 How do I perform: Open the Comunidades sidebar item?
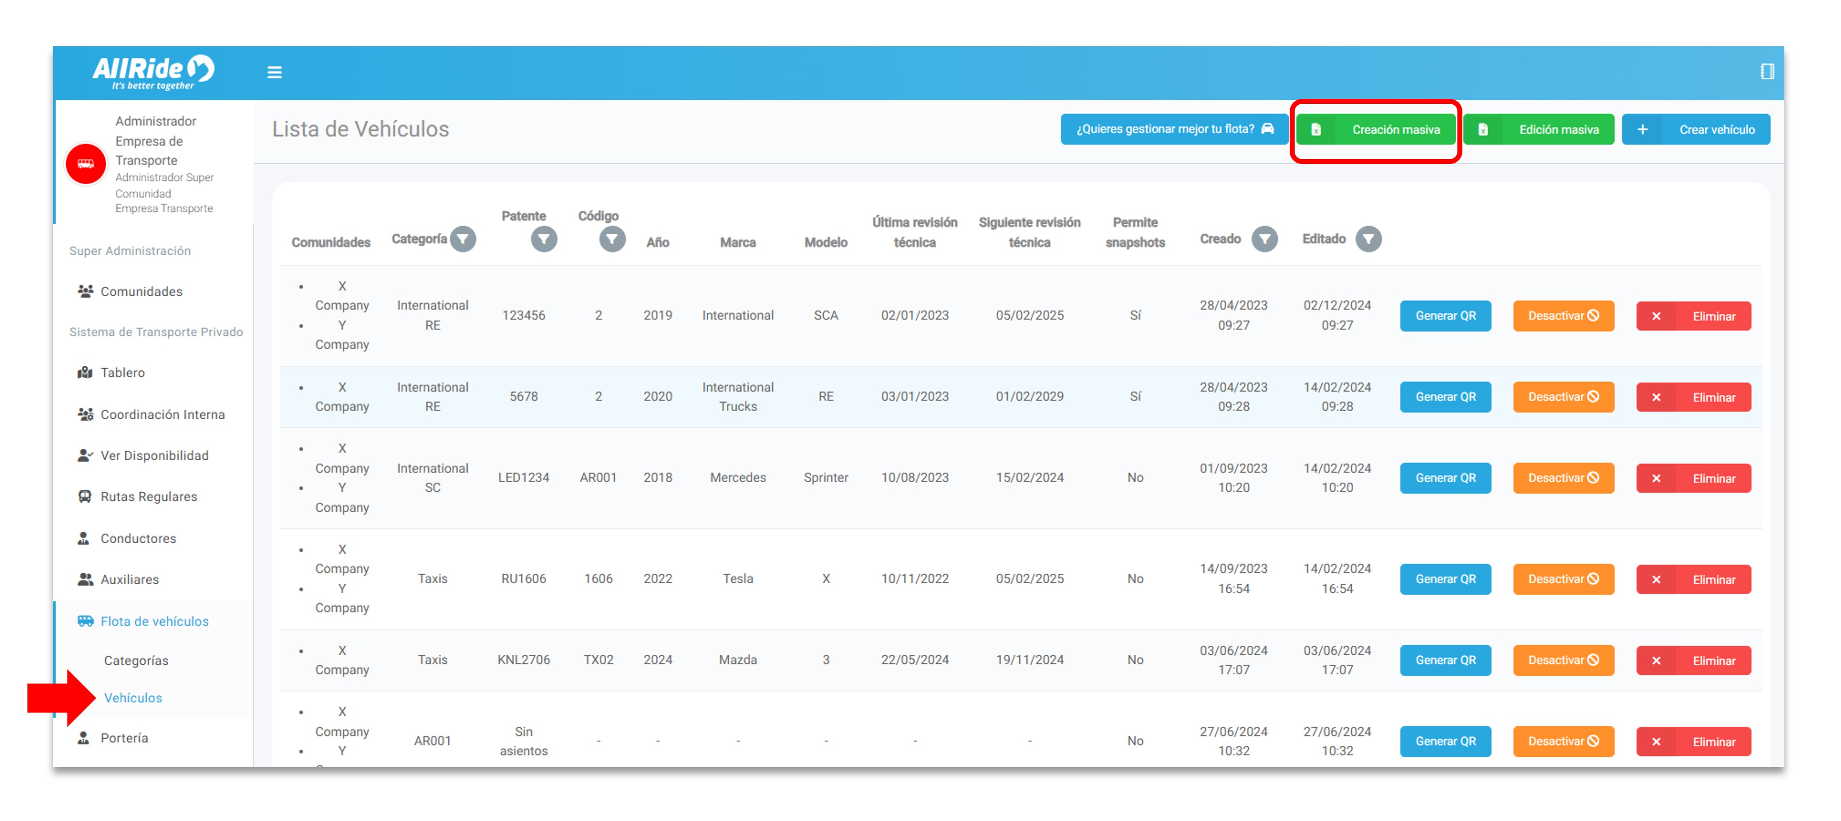141,291
